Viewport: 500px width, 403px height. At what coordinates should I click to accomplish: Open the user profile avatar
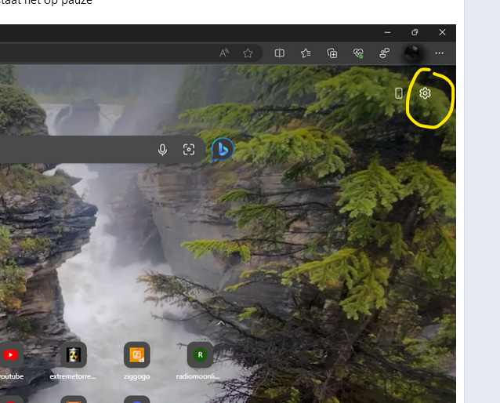[411, 53]
